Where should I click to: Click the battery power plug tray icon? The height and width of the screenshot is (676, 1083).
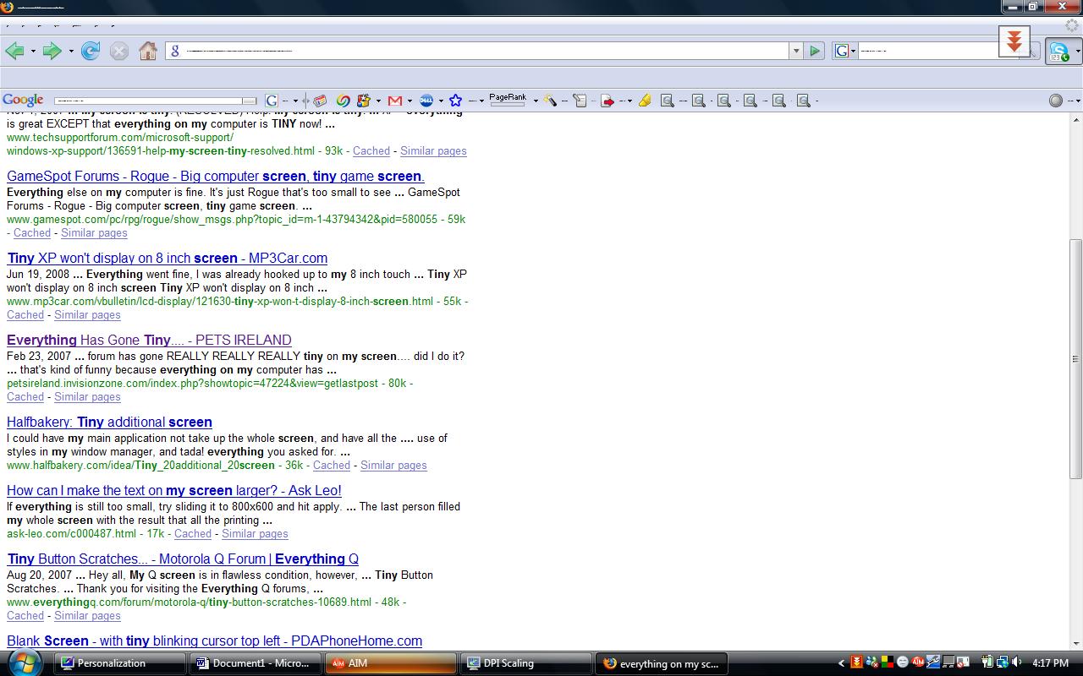click(x=987, y=663)
